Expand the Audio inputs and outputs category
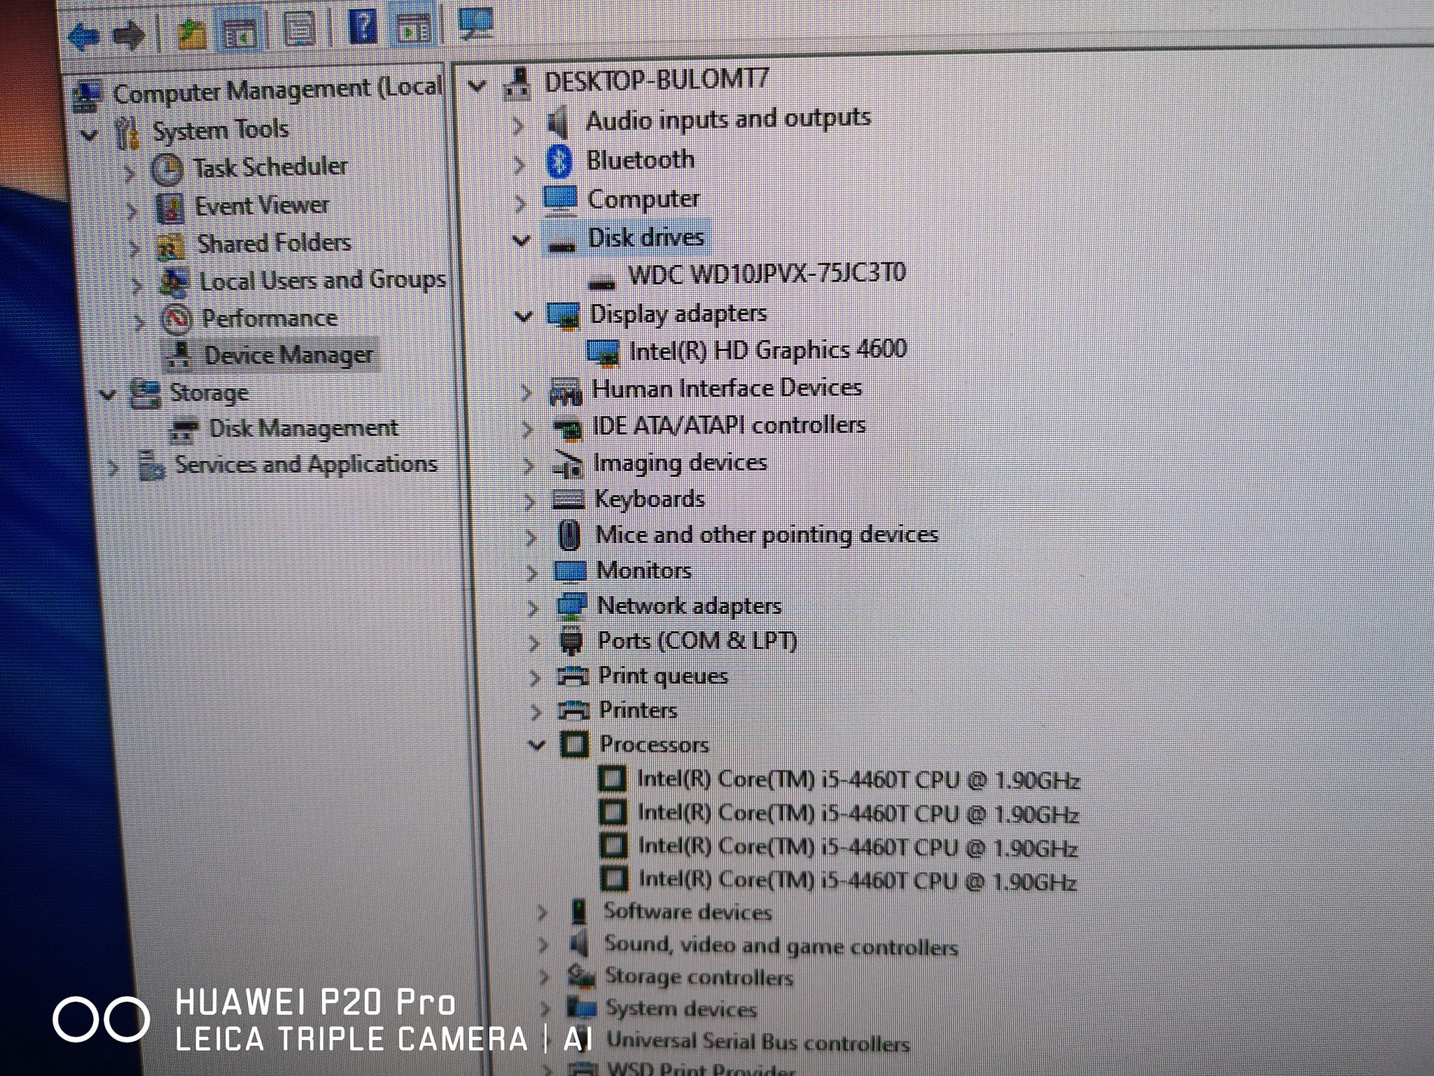The image size is (1434, 1076). click(x=519, y=122)
